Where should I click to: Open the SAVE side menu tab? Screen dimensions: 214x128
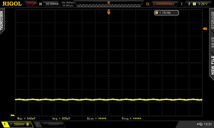[x=212, y=42]
